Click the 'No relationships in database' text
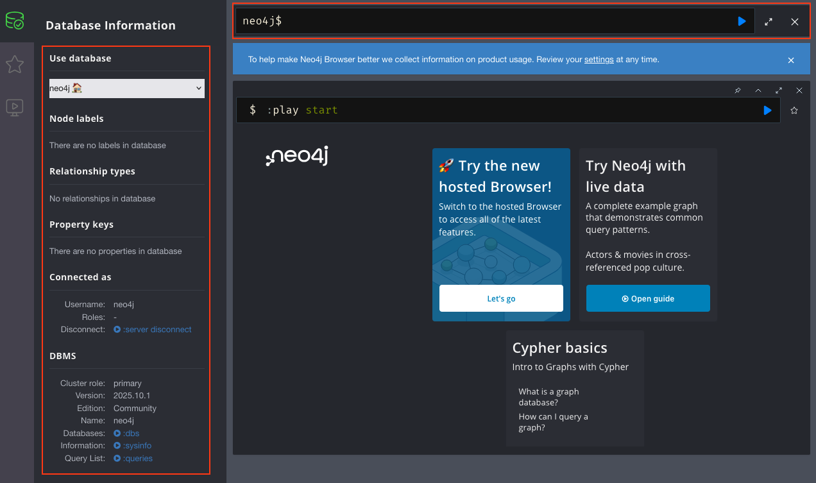816x483 pixels. click(103, 199)
